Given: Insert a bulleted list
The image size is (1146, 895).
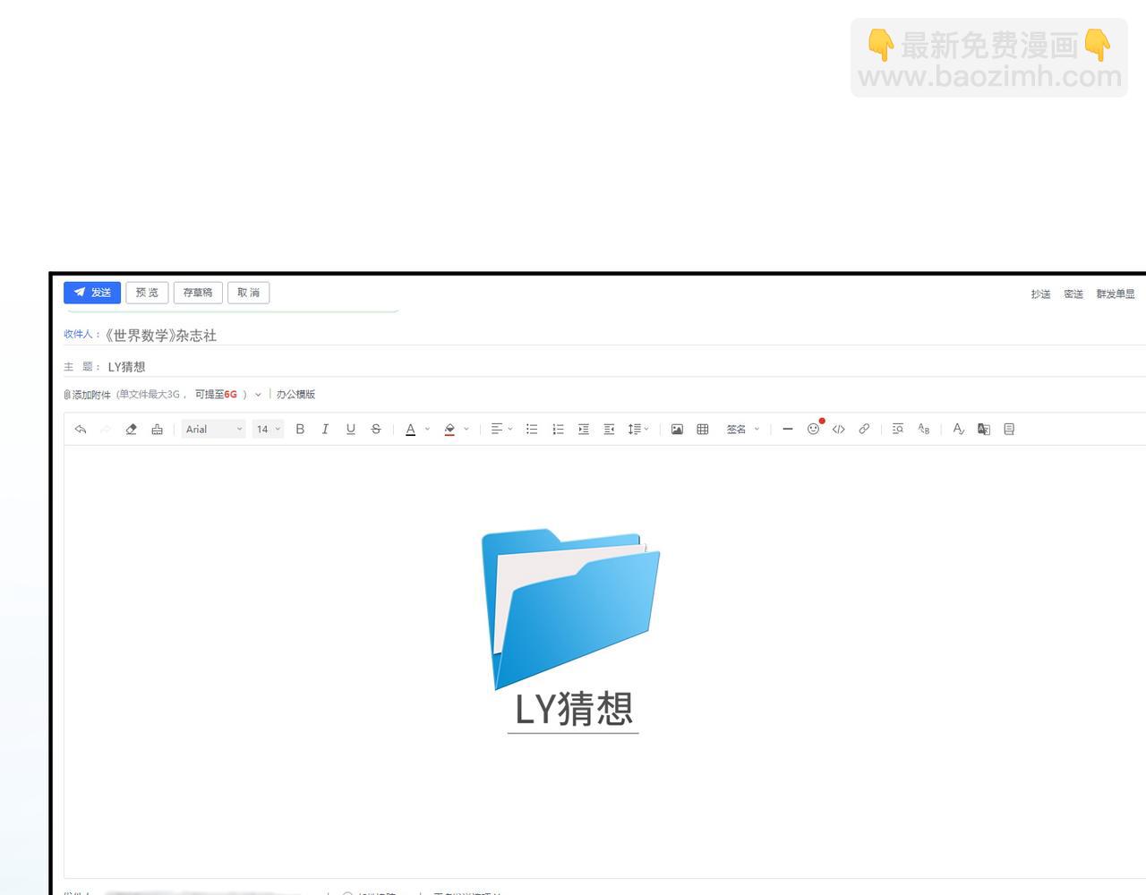Looking at the screenshot, I should (532, 430).
